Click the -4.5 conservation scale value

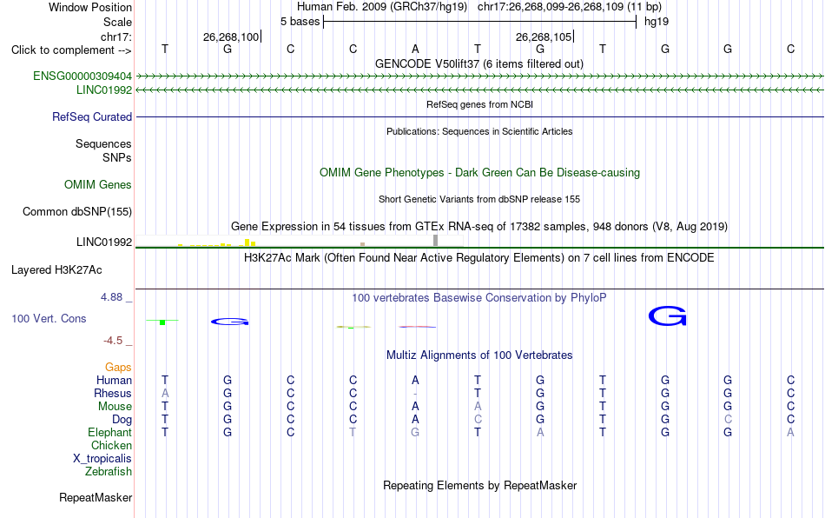113,341
